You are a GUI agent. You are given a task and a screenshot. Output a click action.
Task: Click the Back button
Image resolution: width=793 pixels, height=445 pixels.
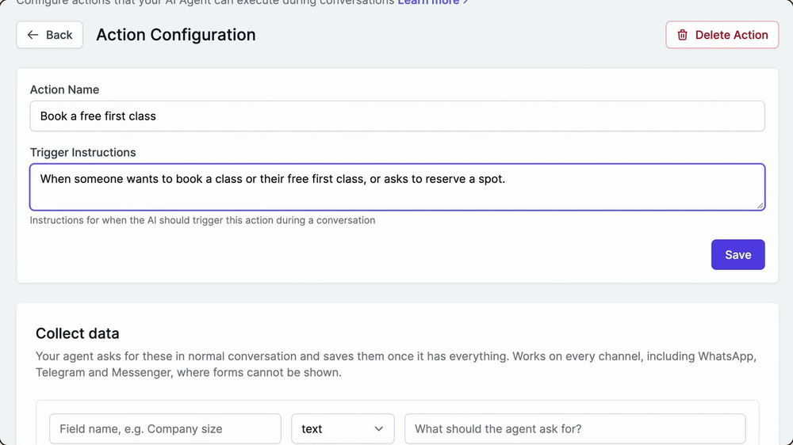49,35
